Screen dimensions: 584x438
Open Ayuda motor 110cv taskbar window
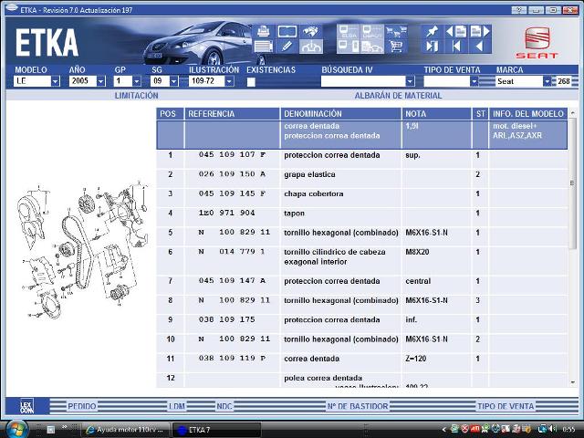pos(126,430)
